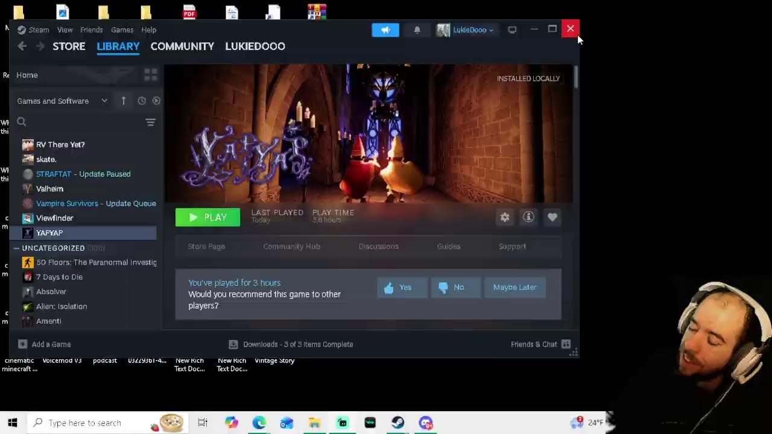Open the announcements megaphone button

coord(385,30)
